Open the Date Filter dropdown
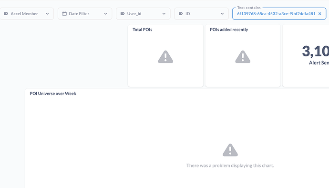This screenshot has width=329, height=188. pyautogui.click(x=85, y=14)
